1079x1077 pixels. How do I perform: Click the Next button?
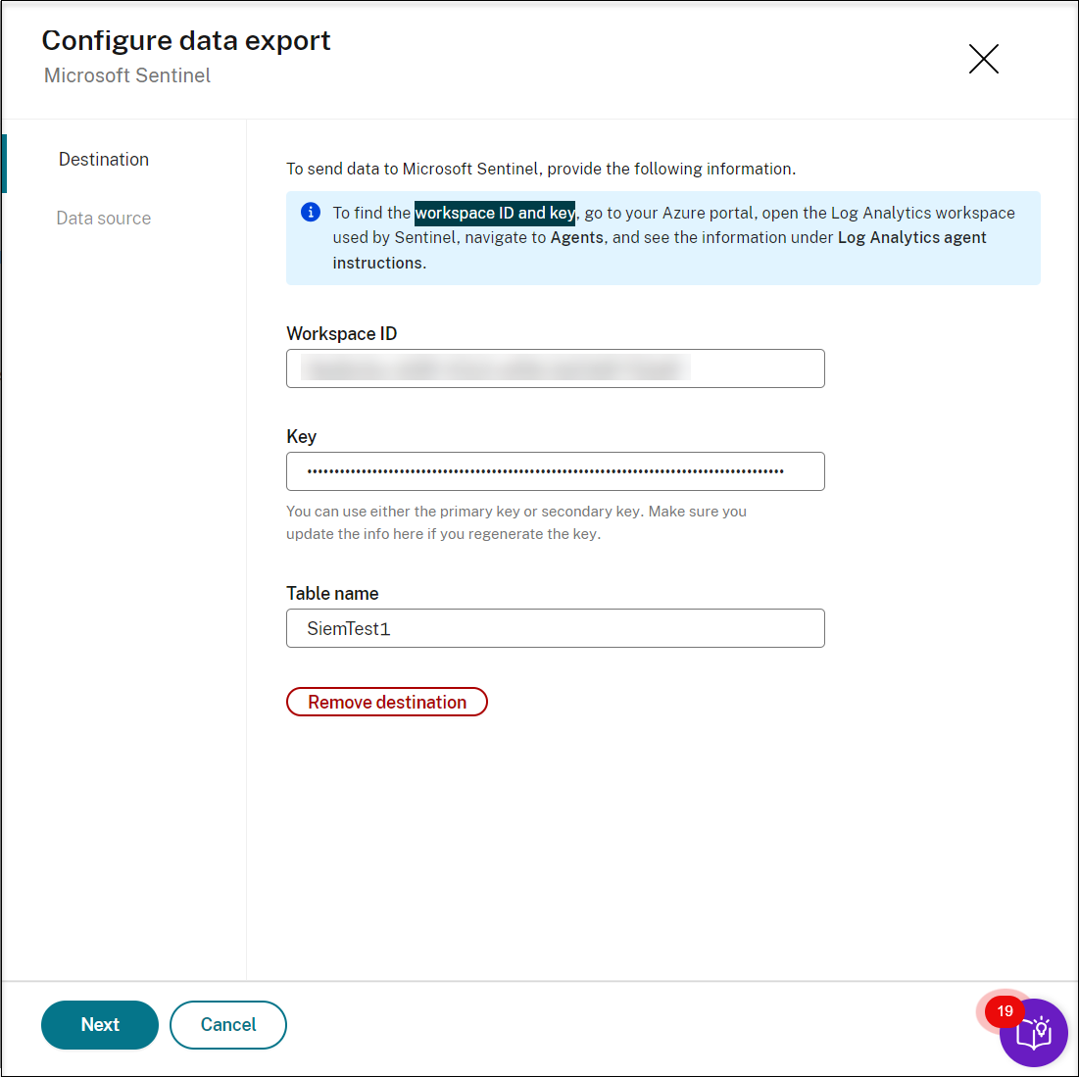(x=100, y=1025)
